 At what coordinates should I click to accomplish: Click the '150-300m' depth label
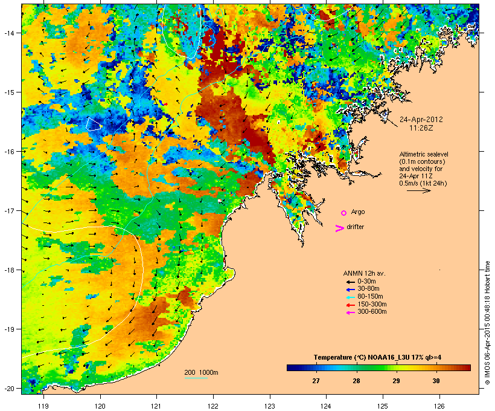pos(372,305)
